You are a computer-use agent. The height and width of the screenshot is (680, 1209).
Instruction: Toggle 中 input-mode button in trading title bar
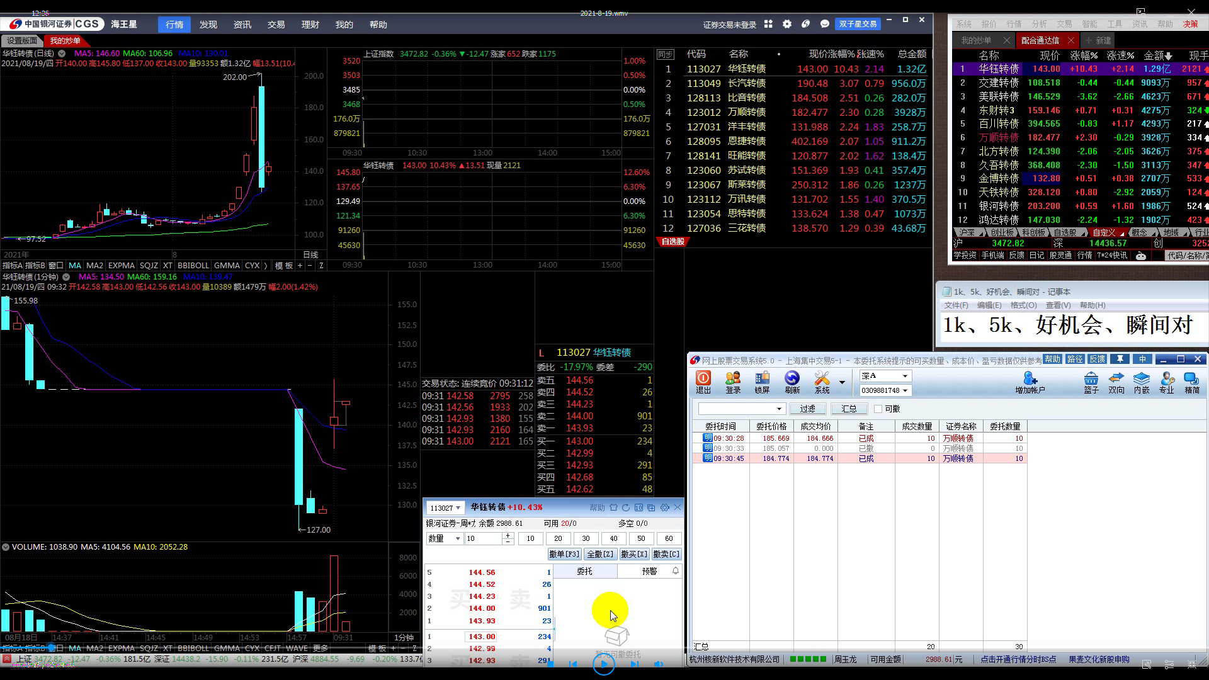(1142, 359)
